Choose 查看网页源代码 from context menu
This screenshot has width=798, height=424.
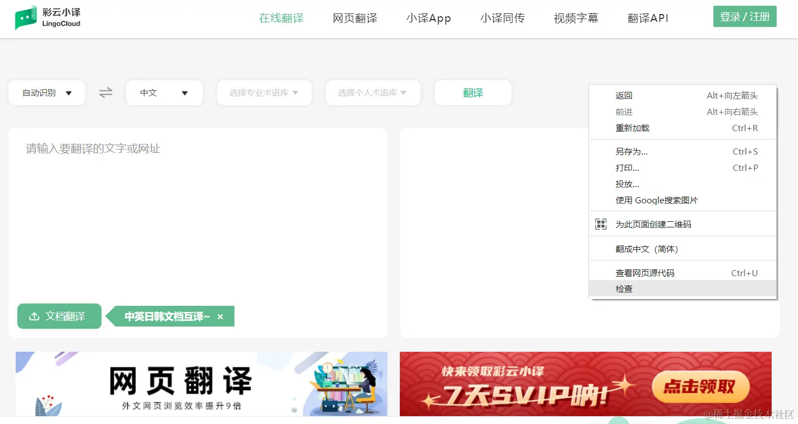(682, 273)
